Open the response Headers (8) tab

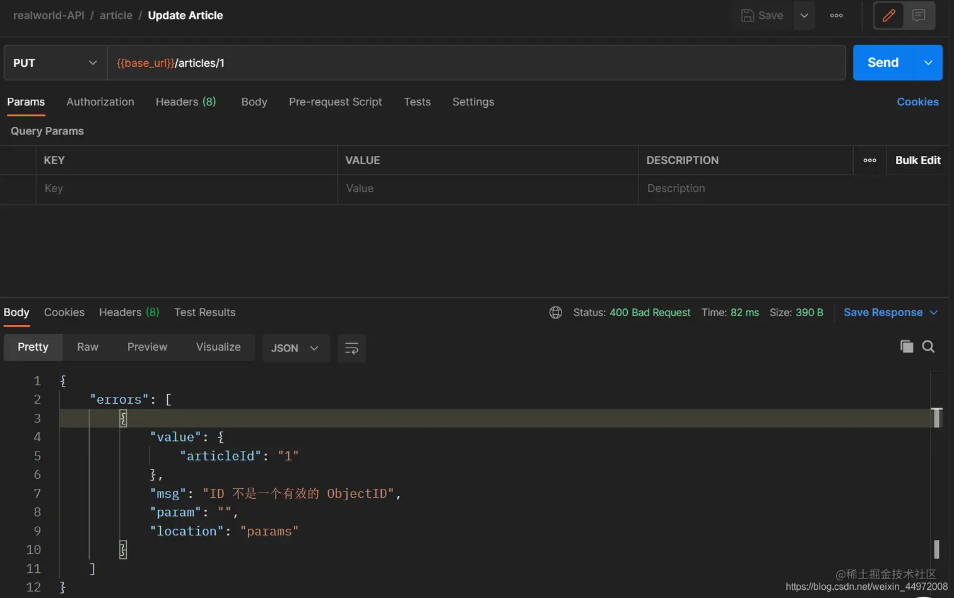pyautogui.click(x=129, y=312)
